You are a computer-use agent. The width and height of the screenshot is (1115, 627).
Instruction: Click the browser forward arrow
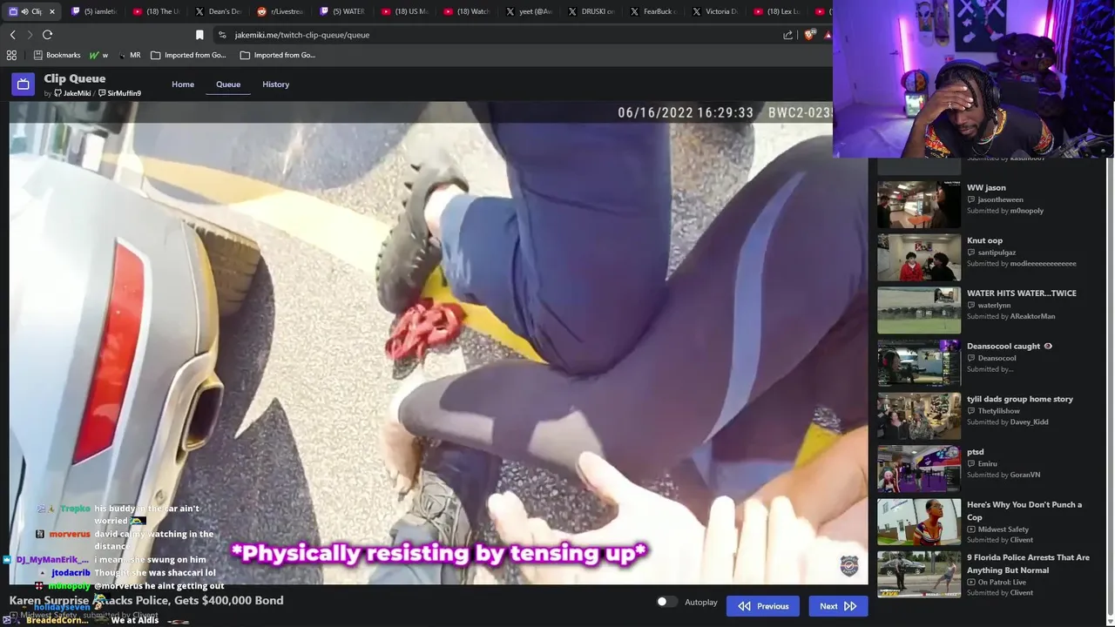pos(30,35)
